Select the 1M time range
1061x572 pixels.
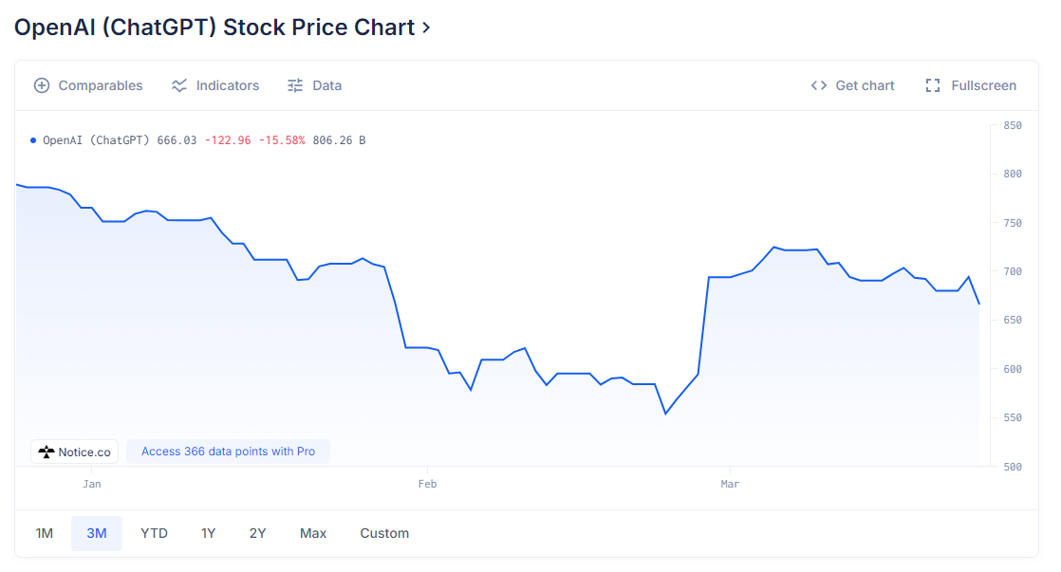point(45,533)
